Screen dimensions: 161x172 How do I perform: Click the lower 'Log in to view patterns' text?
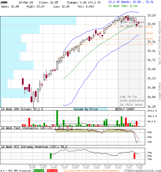click(x=132, y=101)
